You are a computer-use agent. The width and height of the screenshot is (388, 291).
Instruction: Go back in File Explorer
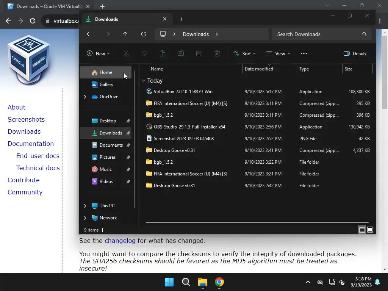coord(89,34)
